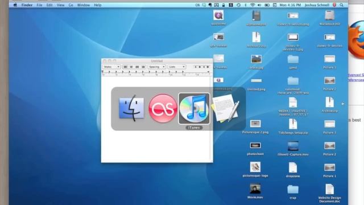Open the Window menu

tap(84, 5)
